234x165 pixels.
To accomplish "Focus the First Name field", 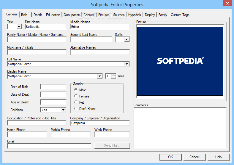I will click(46, 27).
